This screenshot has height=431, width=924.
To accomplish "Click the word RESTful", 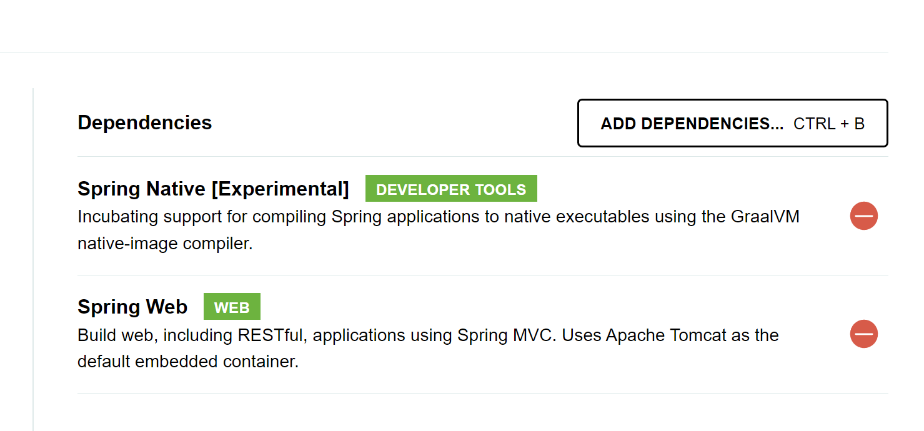I will pyautogui.click(x=271, y=335).
